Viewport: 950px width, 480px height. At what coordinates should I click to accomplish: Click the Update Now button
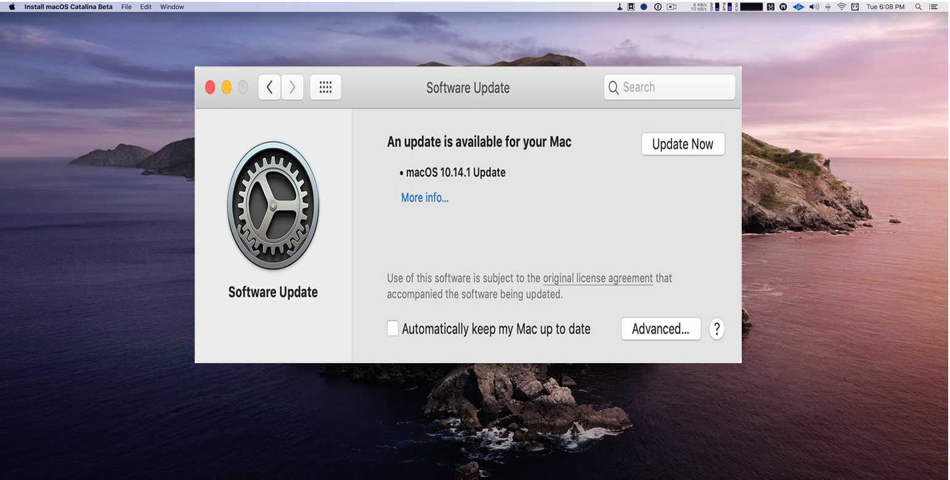point(683,144)
